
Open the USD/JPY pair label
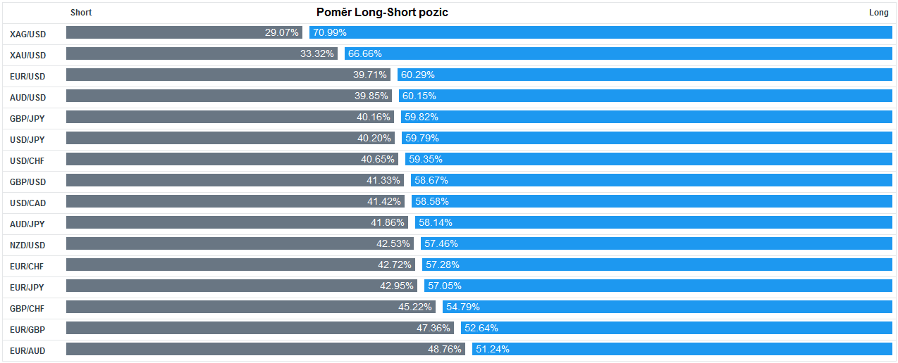27,139
